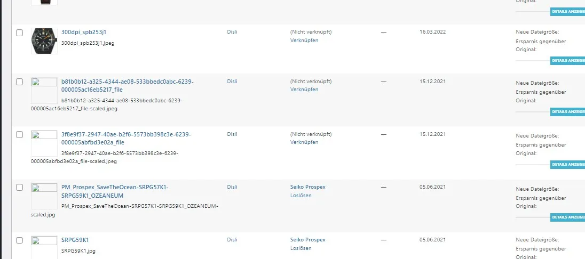Click broken thumbnail of SRPG59K1 image
The width and height of the screenshot is (585, 259).
[44, 247]
